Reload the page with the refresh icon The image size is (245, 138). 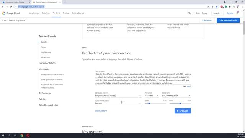click(11, 7)
